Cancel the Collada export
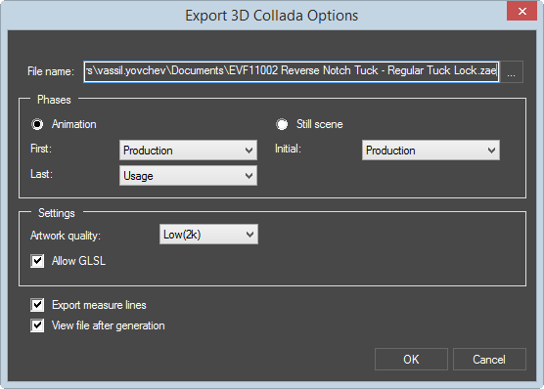 point(489,359)
